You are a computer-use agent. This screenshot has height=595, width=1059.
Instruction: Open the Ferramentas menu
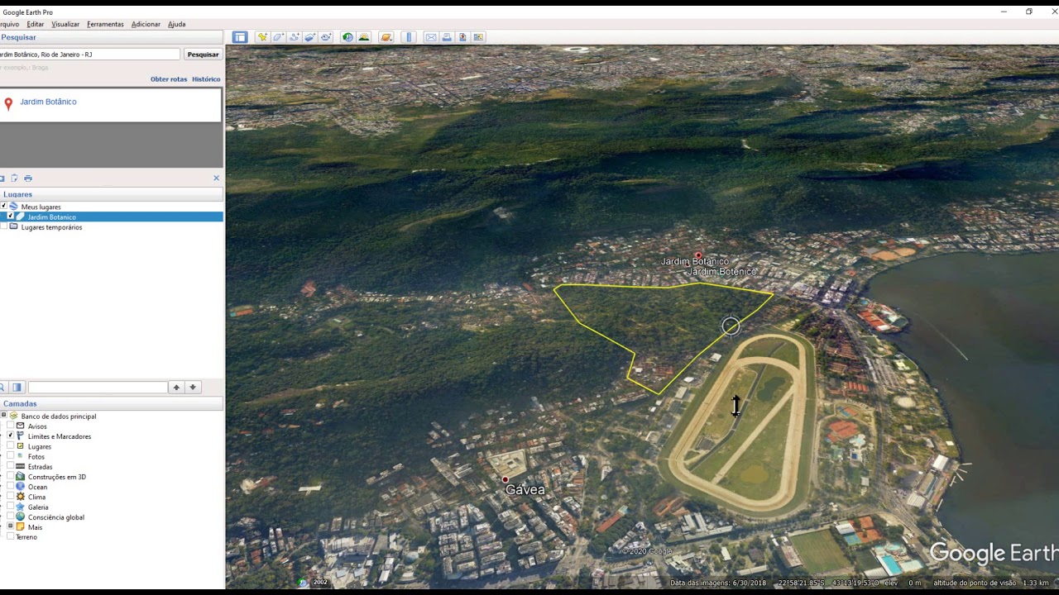pyautogui.click(x=105, y=24)
